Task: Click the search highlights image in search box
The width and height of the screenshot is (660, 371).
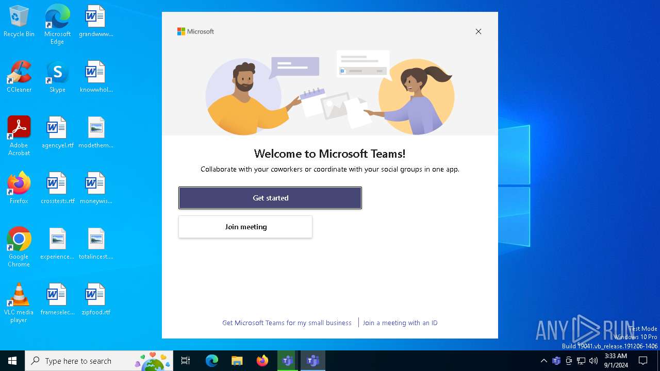Action: click(153, 361)
